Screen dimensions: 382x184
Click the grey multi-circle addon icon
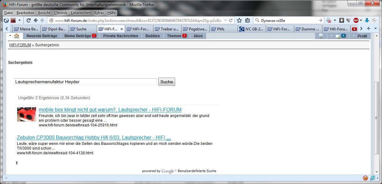(x=348, y=20)
